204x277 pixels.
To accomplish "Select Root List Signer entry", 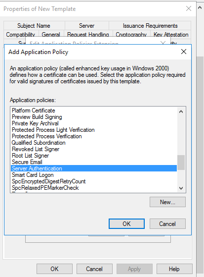I will pos(94,156).
